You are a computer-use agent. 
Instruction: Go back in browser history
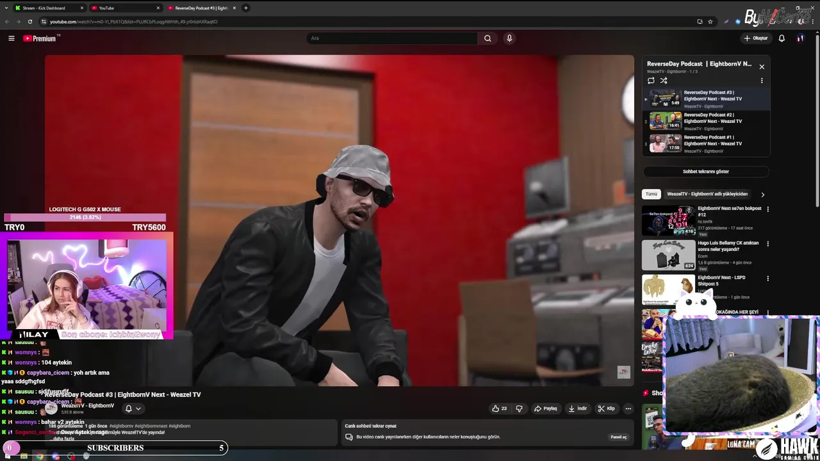pos(7,21)
